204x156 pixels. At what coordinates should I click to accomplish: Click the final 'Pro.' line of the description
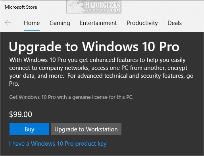(x=14, y=84)
